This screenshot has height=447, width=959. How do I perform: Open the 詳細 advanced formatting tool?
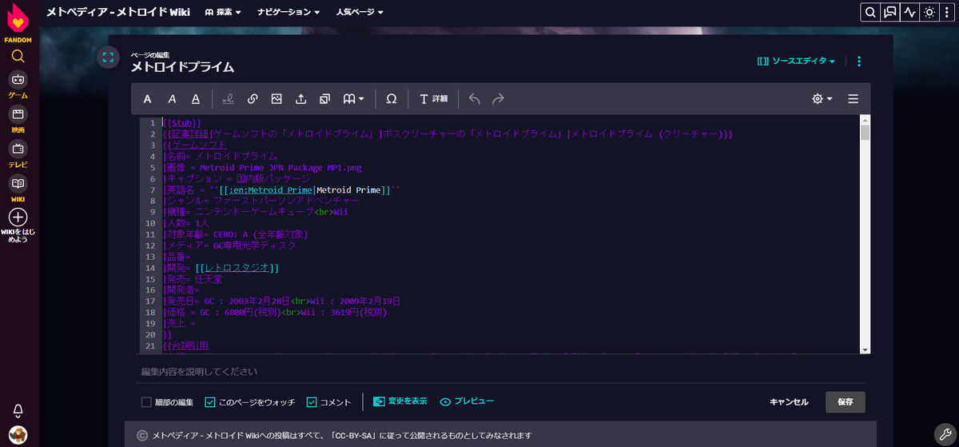click(x=433, y=99)
